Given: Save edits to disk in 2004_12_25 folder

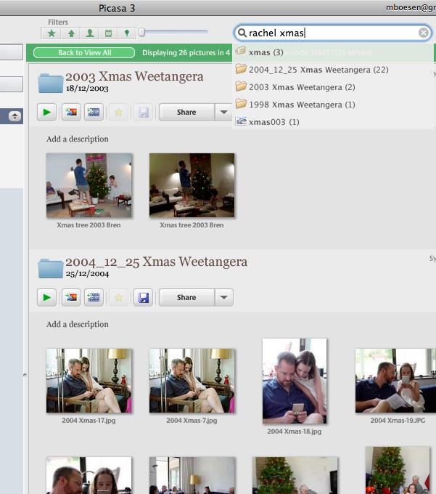Looking at the screenshot, I should (144, 297).
